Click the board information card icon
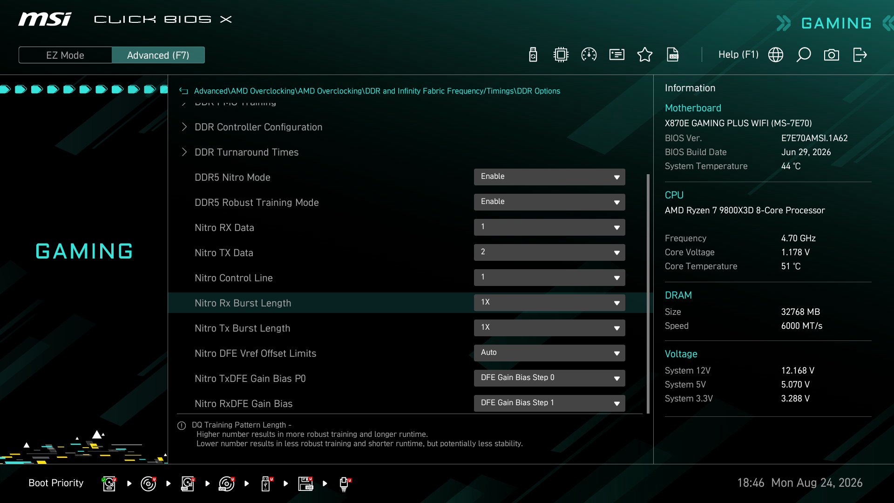The width and height of the screenshot is (894, 503). click(617, 54)
